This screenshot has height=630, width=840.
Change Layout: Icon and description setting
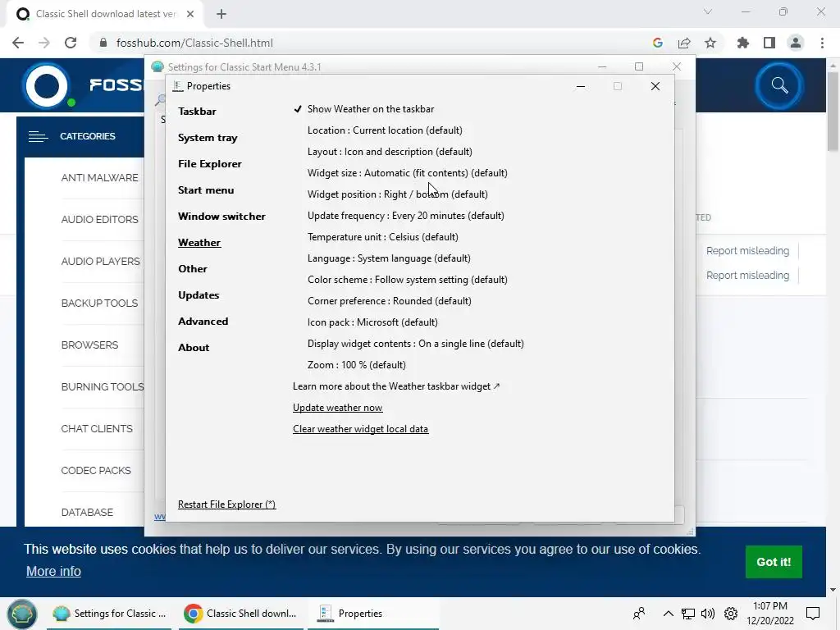pos(390,152)
